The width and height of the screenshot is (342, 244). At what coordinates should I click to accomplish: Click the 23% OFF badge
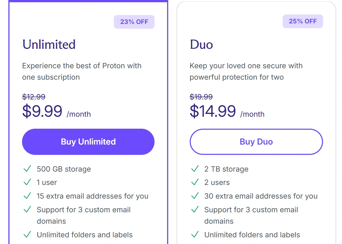(x=134, y=22)
